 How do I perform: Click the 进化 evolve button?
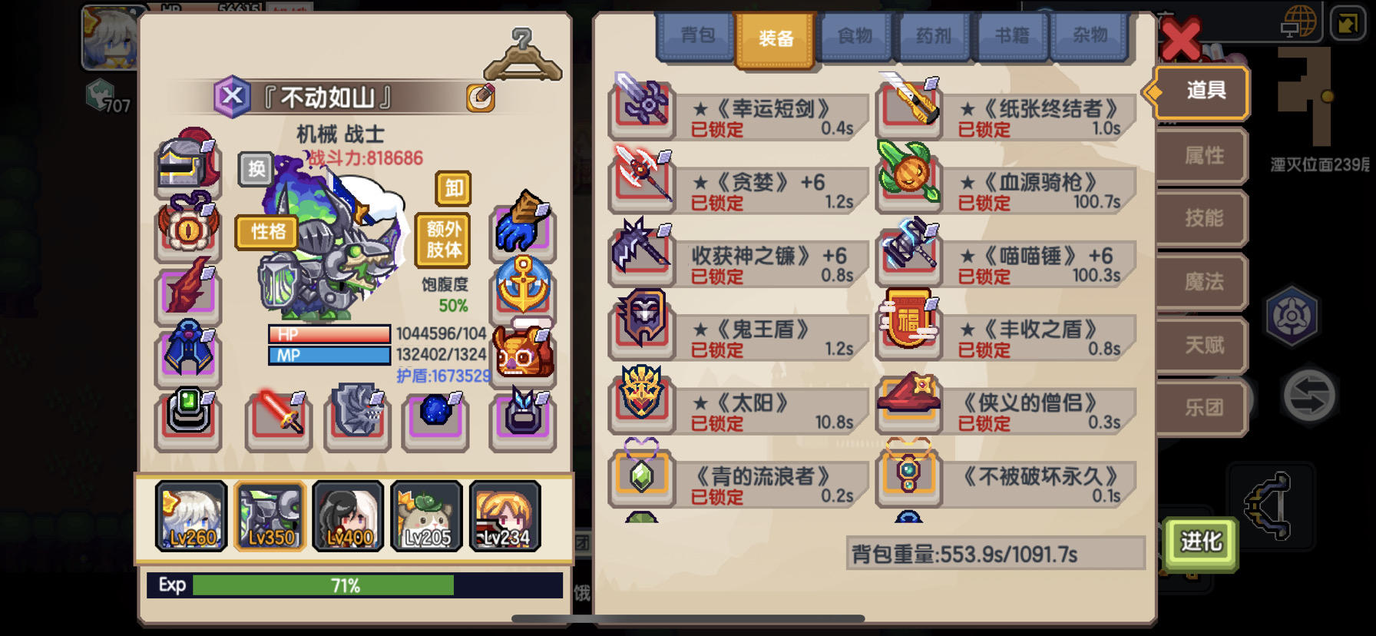pos(1200,542)
